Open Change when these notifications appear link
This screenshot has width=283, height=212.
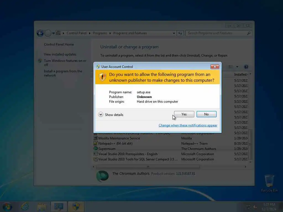pyautogui.click(x=188, y=125)
